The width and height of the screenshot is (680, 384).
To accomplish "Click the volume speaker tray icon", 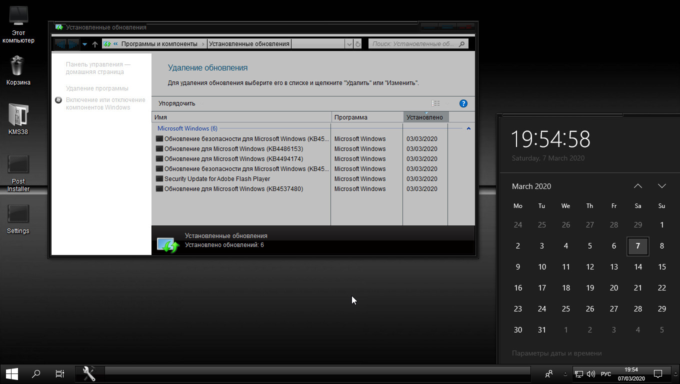I will (590, 373).
